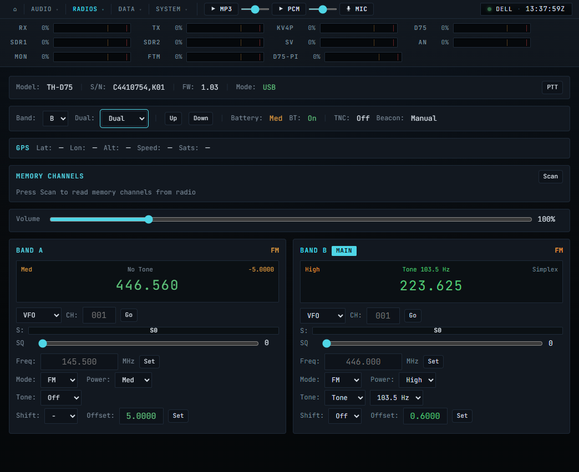Click Band B frequency input field
579x472 pixels.
(363, 362)
